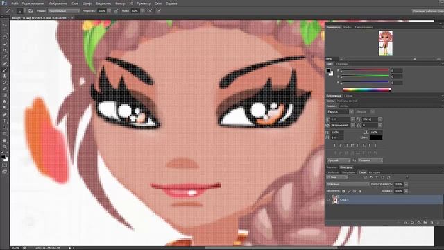Toggle lock transparent pixels

tap(343, 191)
